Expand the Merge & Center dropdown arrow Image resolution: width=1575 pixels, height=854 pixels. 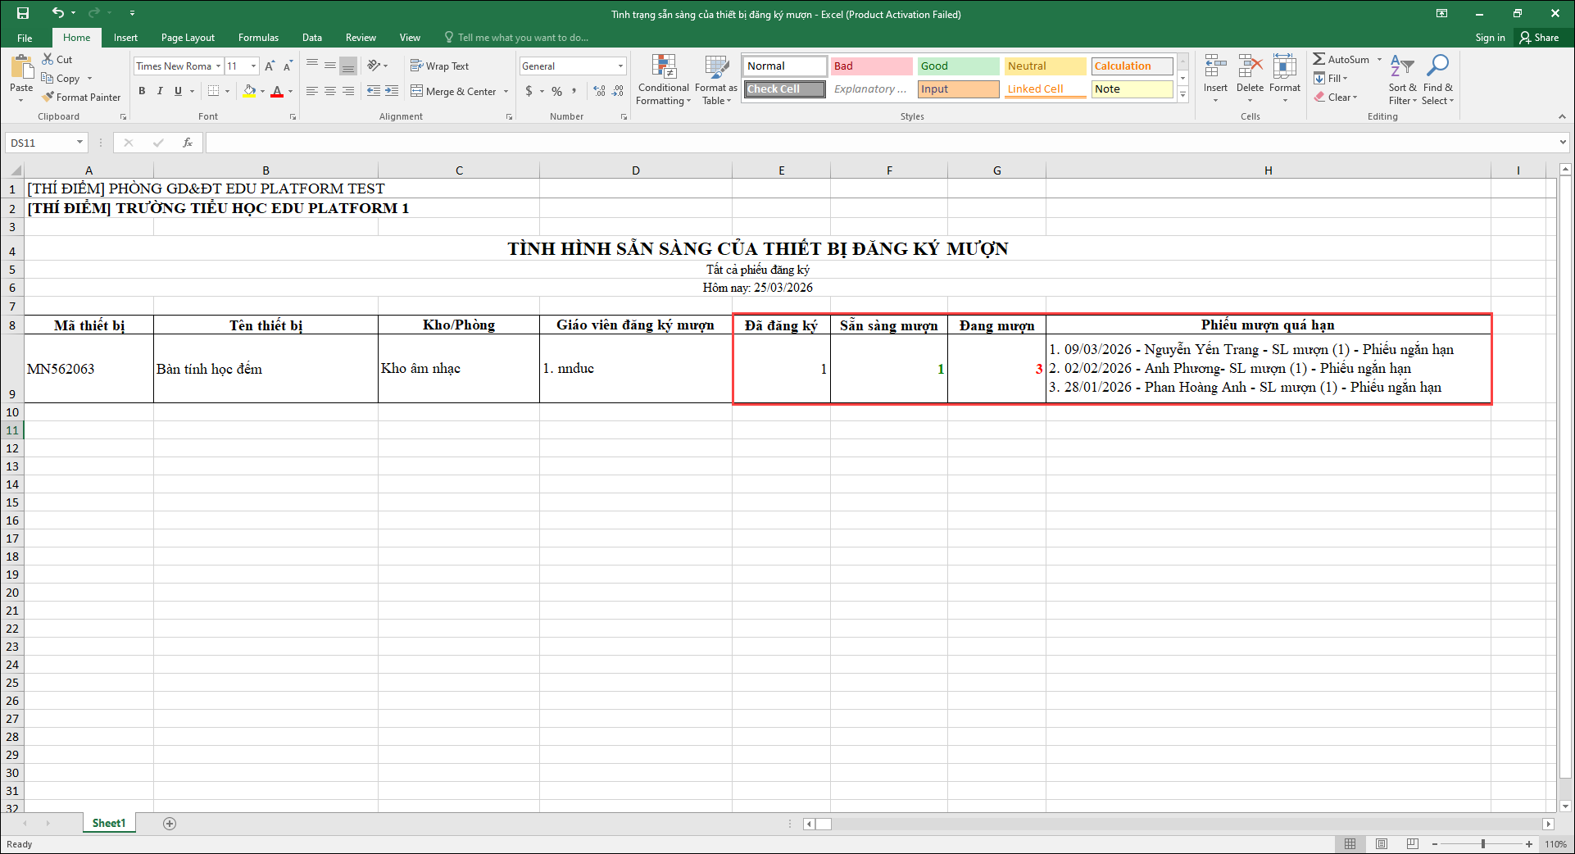[506, 92]
